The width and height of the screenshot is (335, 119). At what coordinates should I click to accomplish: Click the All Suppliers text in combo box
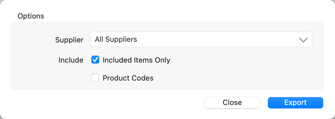(x=116, y=40)
